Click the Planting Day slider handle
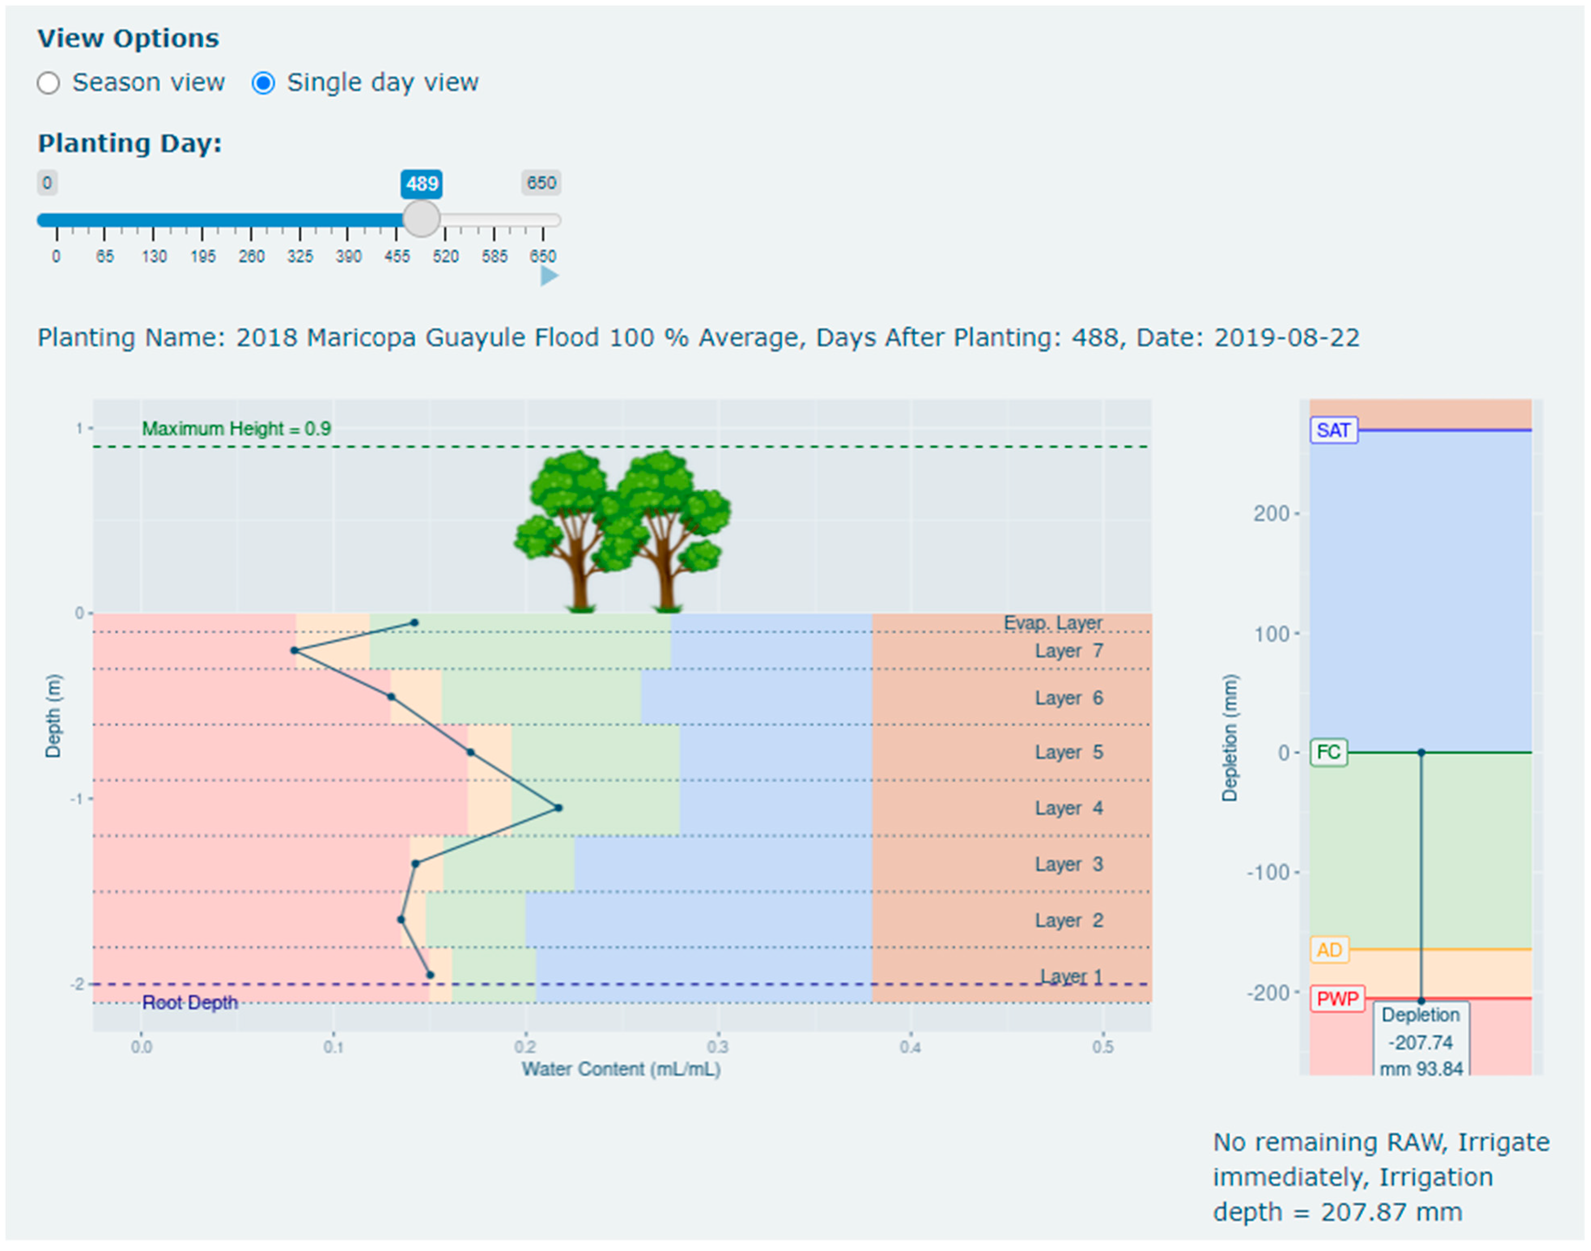Viewport: 1591px width, 1251px height. (421, 219)
